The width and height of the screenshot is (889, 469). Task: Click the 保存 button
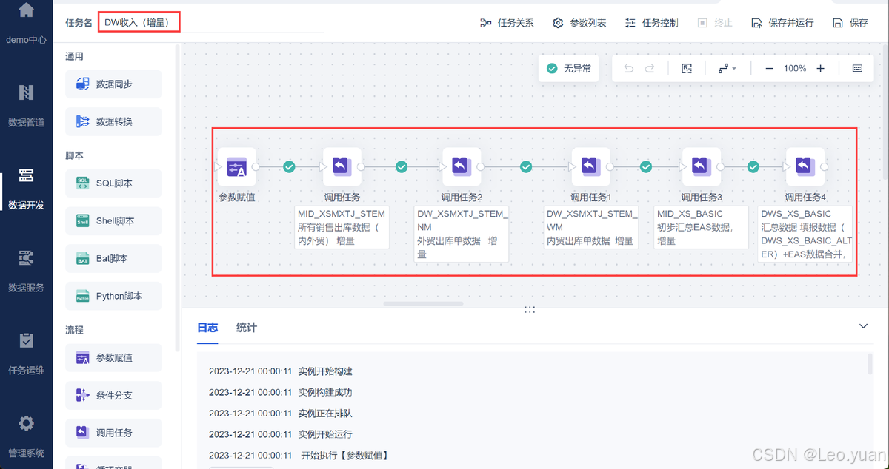(850, 23)
